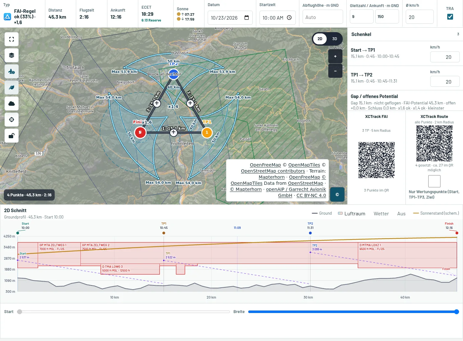Zoom out of the map

pyautogui.click(x=335, y=71)
